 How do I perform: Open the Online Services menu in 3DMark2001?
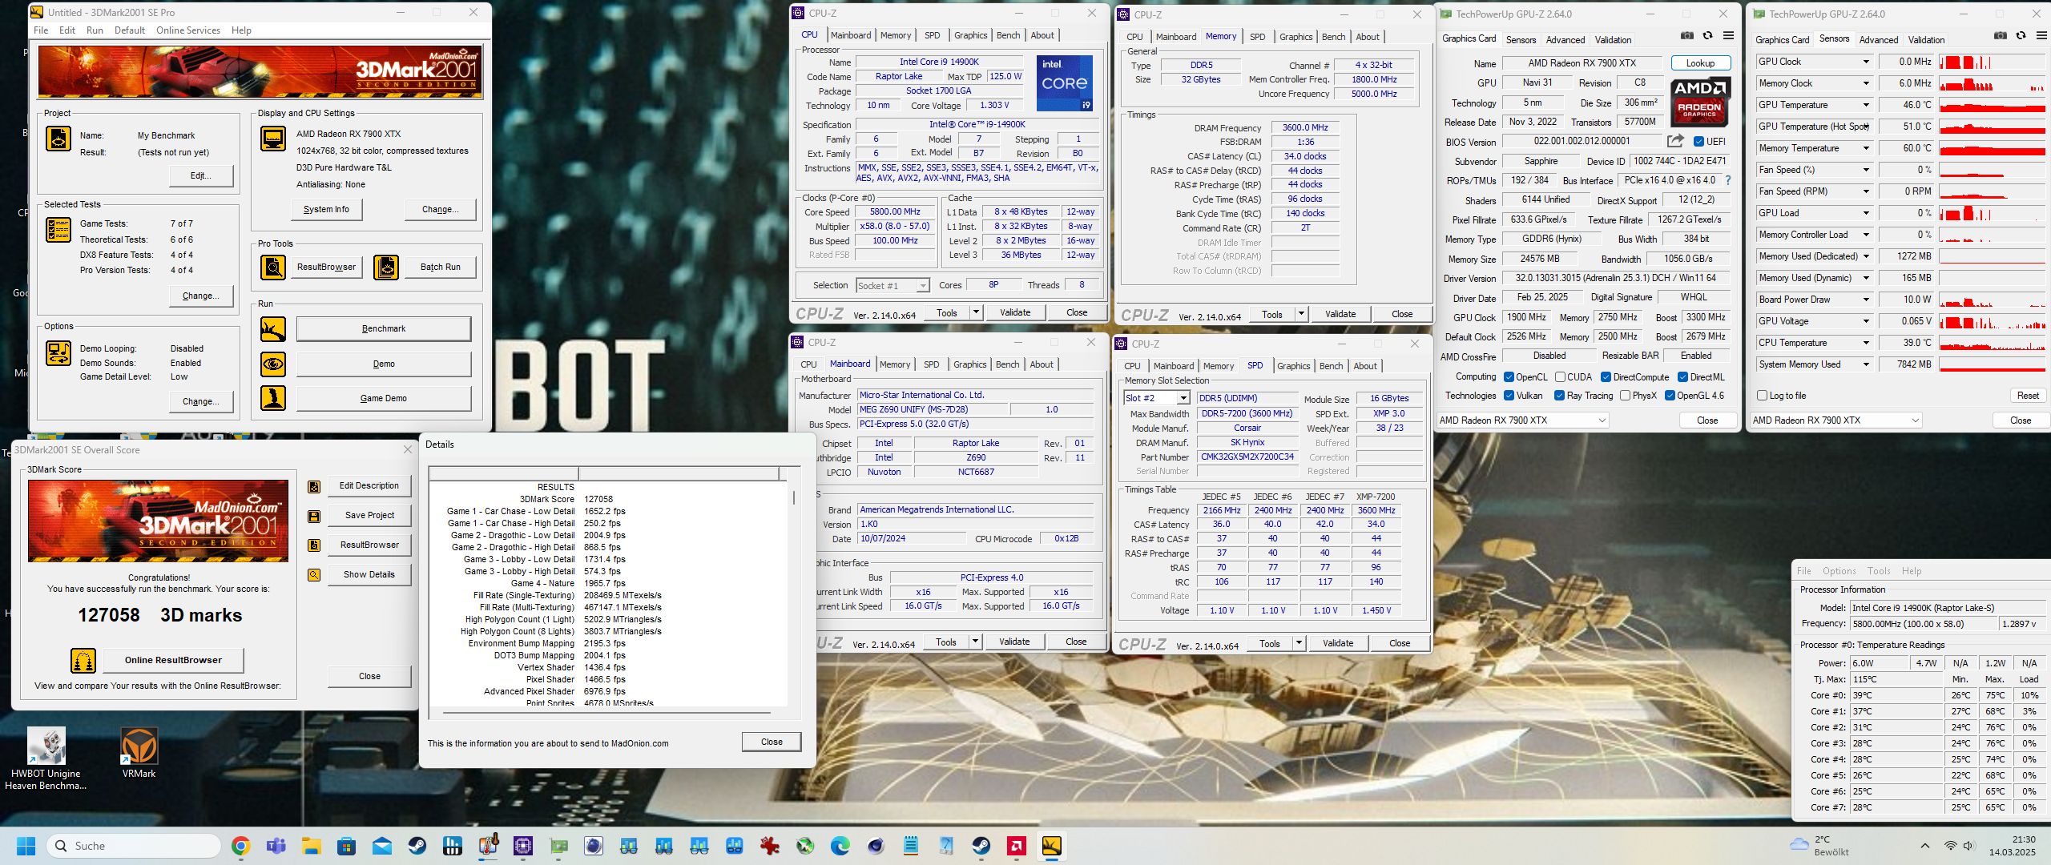click(188, 30)
